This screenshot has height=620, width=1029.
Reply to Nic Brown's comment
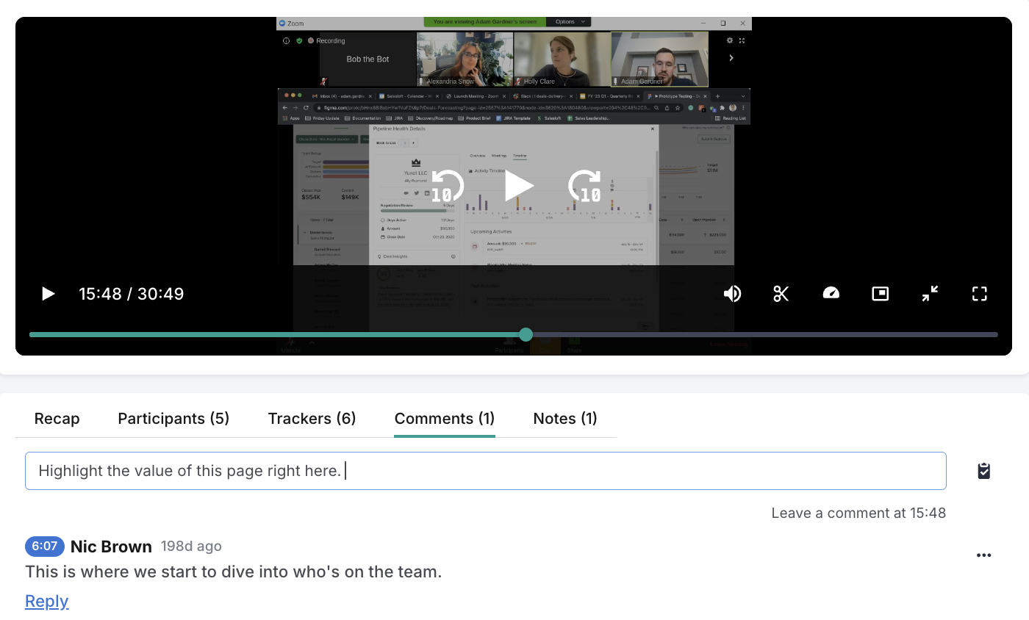(x=46, y=601)
